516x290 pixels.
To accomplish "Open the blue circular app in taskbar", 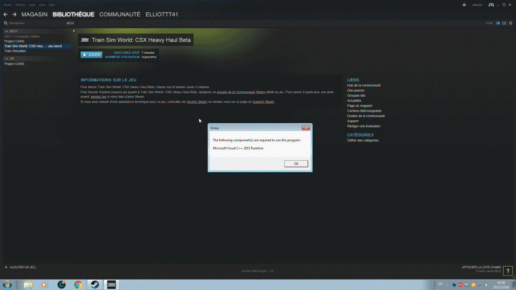I will [x=61, y=284].
